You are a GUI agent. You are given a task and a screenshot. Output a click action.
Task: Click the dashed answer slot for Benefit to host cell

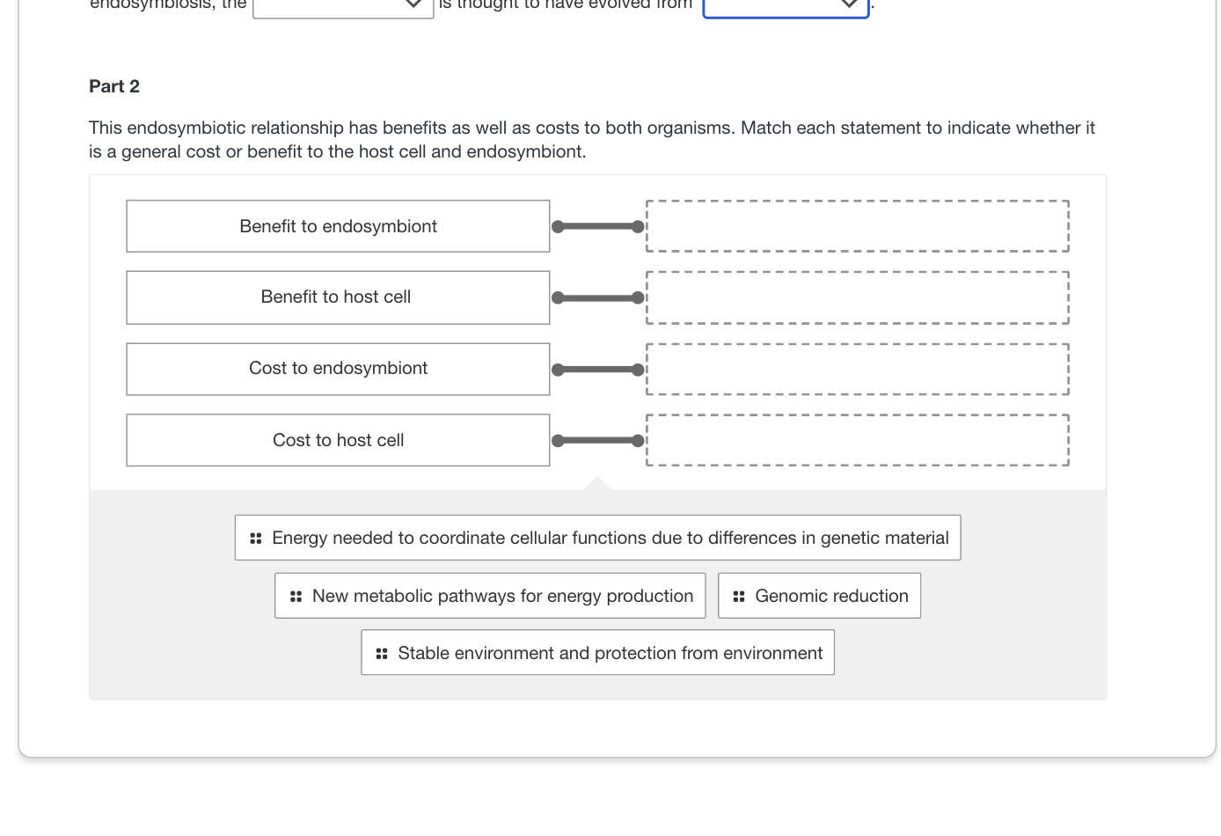[857, 297]
